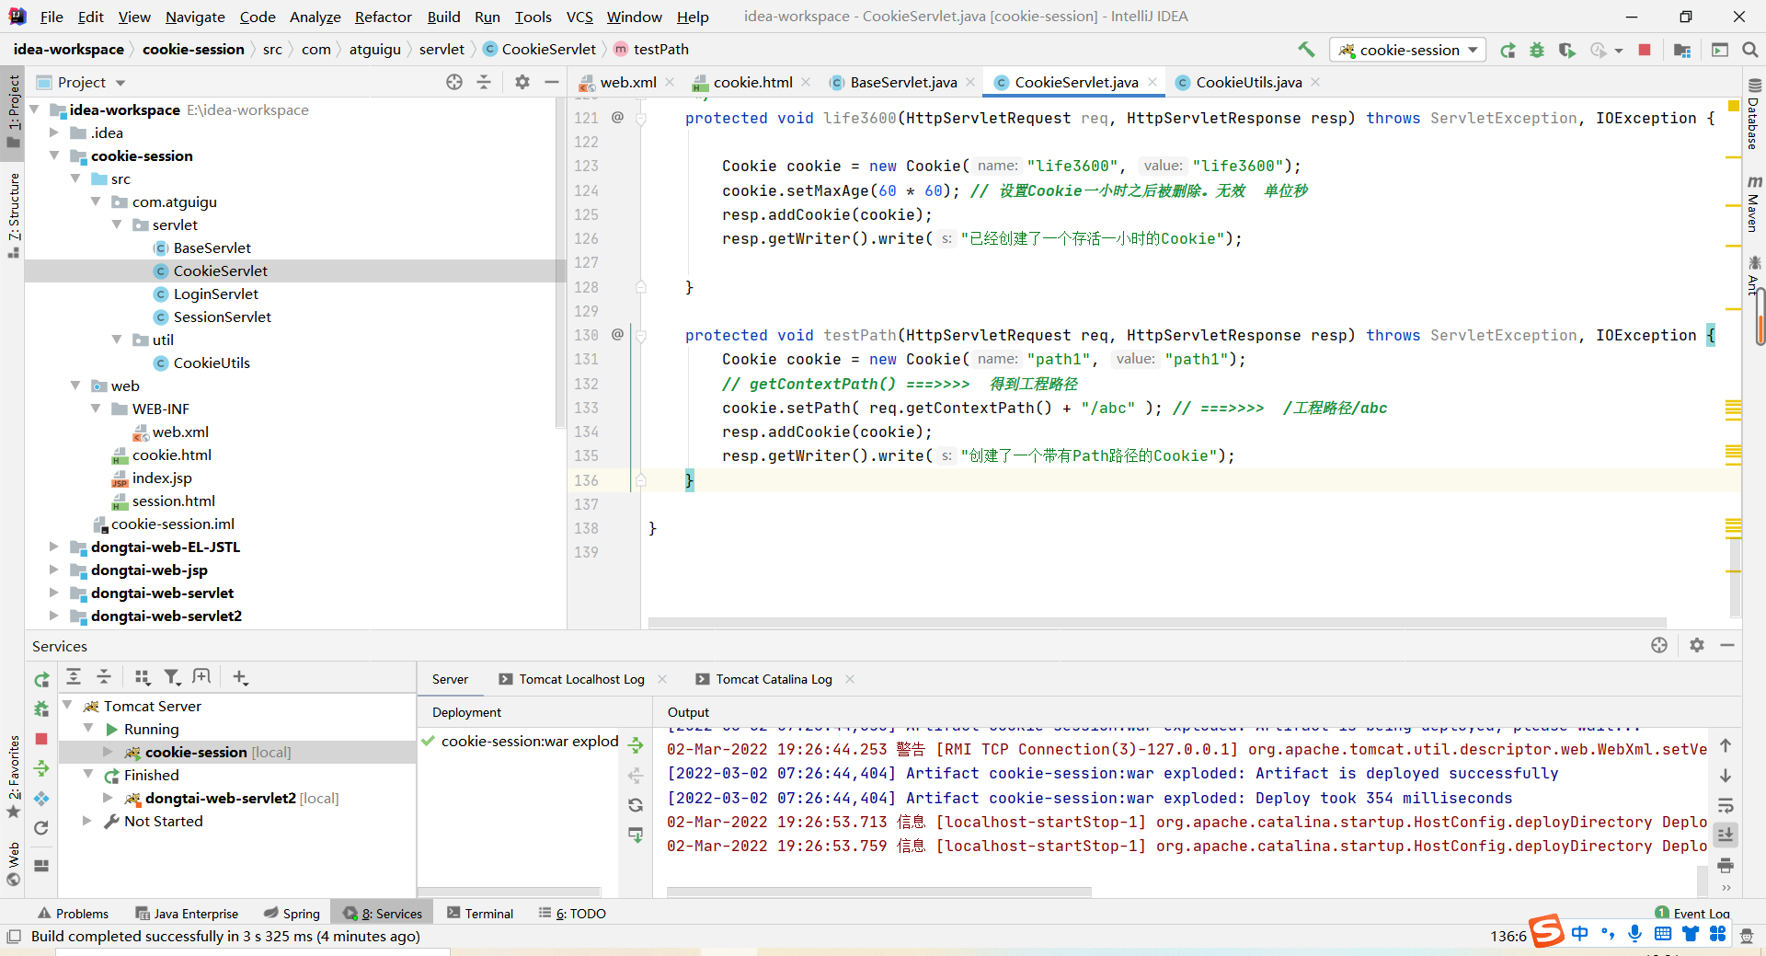Click the override gutter icon at line 130
Viewport: 1766px width, 956px height.
coord(617,334)
